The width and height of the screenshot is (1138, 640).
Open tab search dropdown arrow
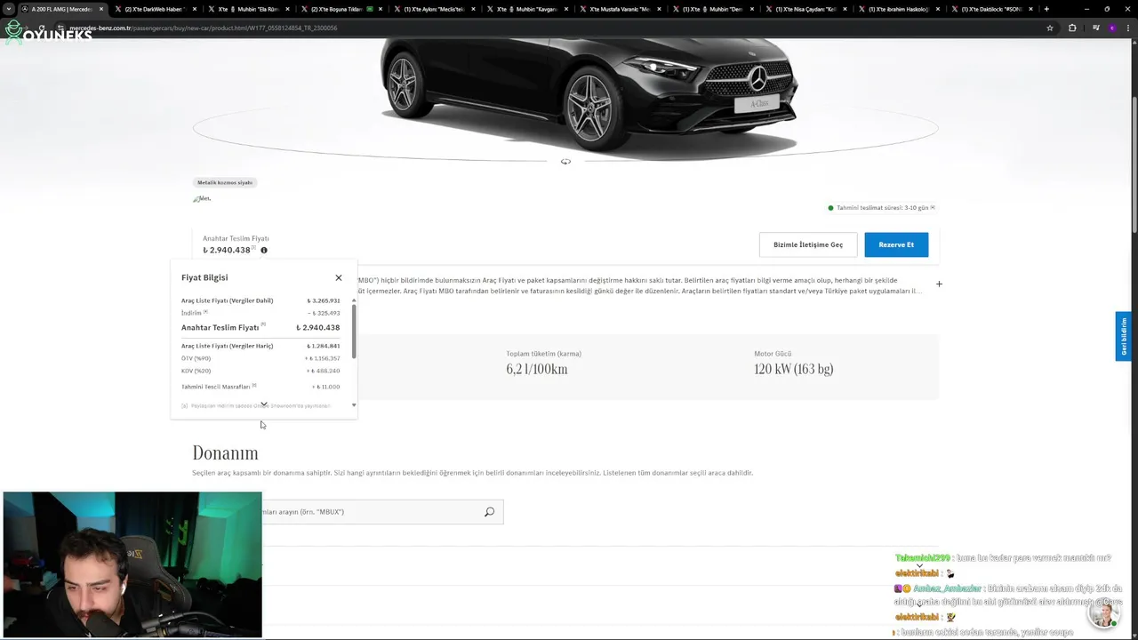coord(9,9)
